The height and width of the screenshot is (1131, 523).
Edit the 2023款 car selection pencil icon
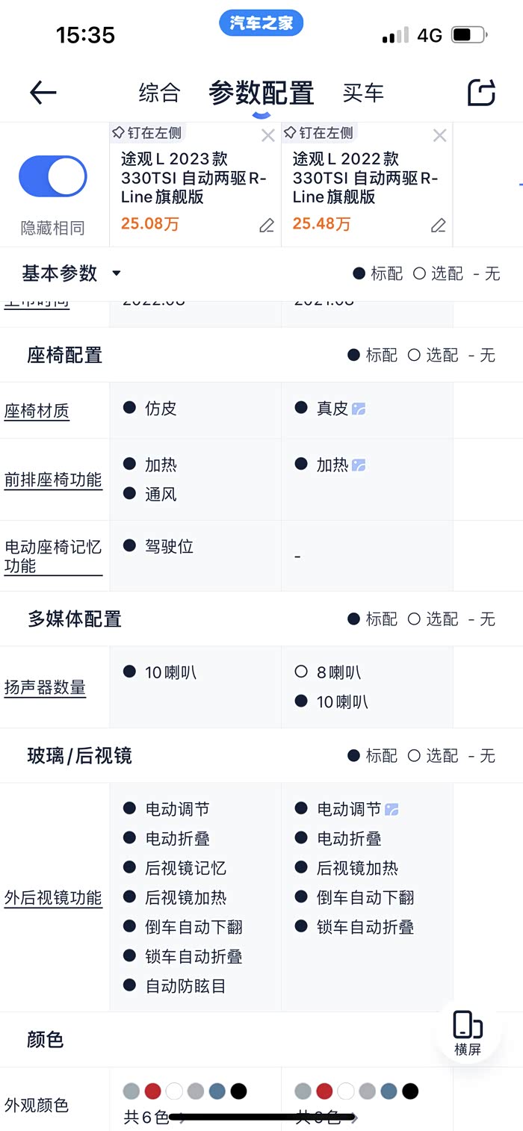tap(267, 226)
